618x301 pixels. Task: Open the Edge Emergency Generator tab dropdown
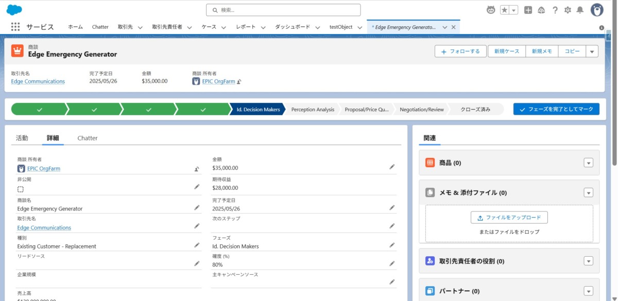click(444, 27)
